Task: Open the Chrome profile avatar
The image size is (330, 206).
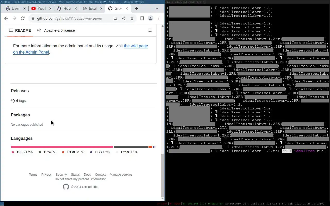Action: (150, 18)
